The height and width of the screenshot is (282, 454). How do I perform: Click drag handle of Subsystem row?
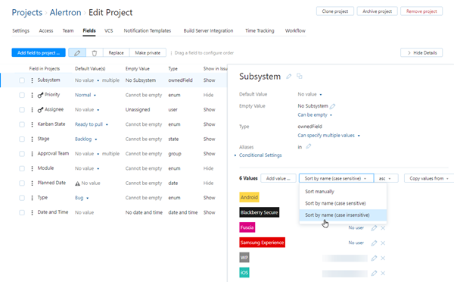(x=32, y=80)
